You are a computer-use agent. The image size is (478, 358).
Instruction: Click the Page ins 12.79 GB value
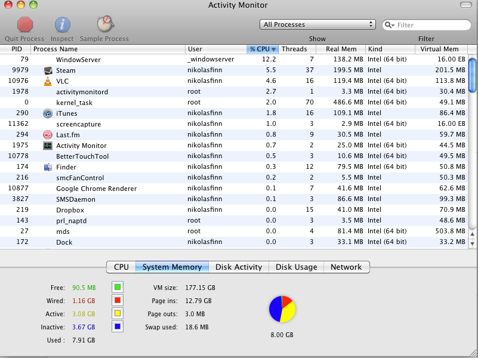click(x=198, y=301)
